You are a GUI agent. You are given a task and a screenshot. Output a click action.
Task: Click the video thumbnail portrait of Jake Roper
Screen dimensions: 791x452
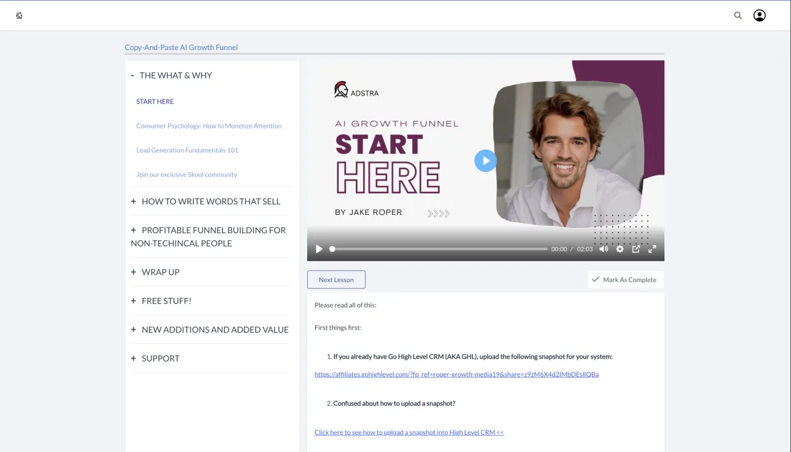coord(568,155)
